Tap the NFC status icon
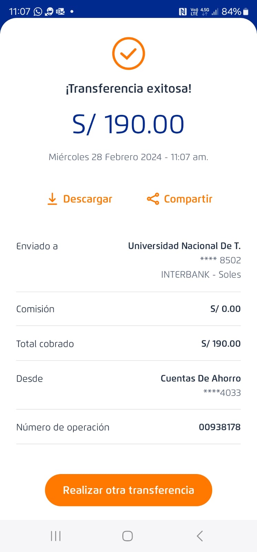 coord(183,12)
